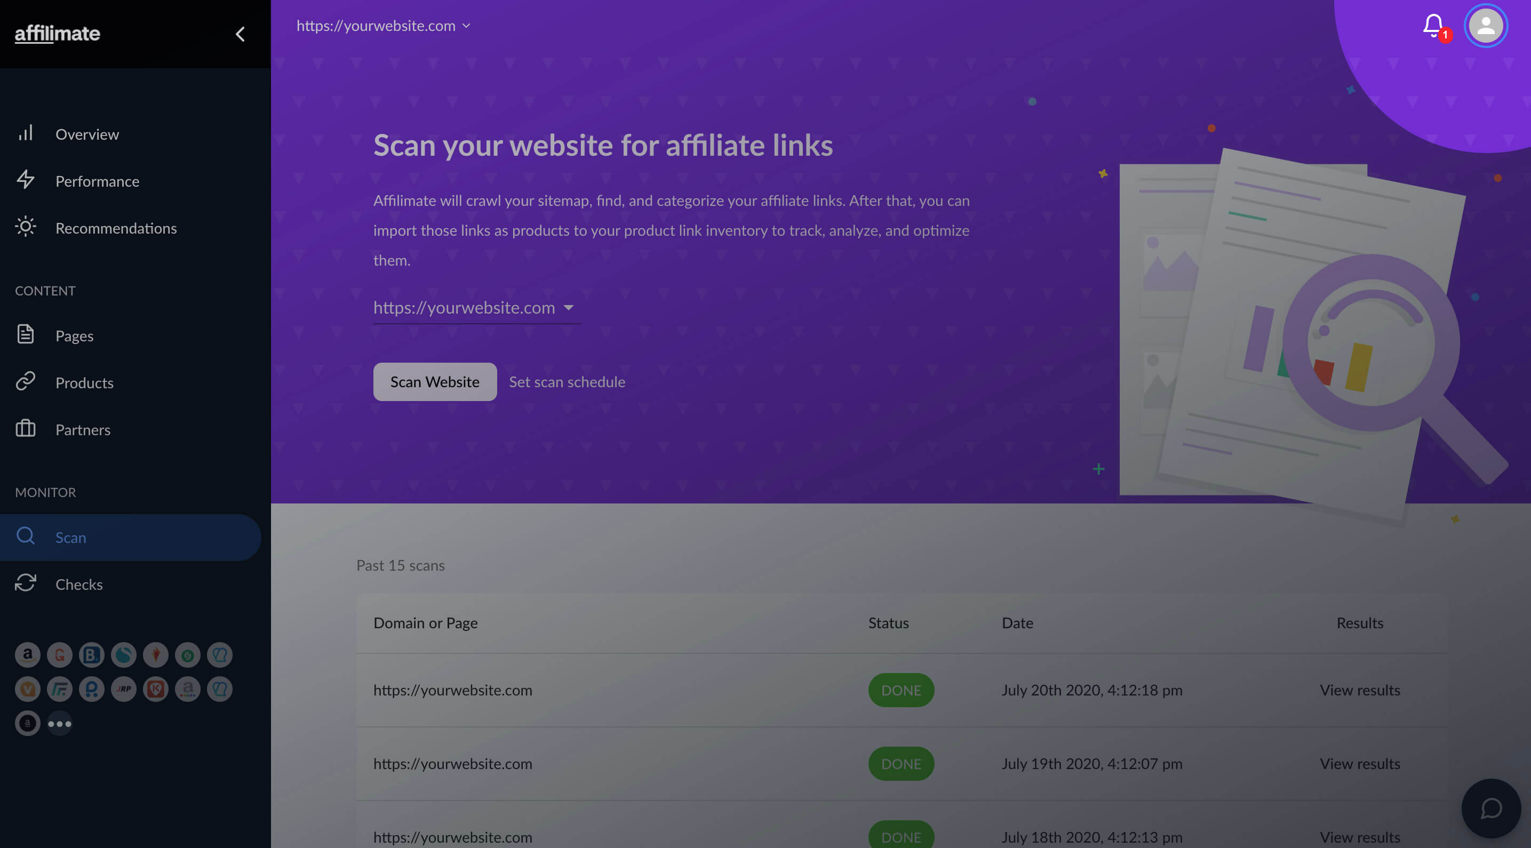Select the Performance sidebar icon

pyautogui.click(x=25, y=181)
